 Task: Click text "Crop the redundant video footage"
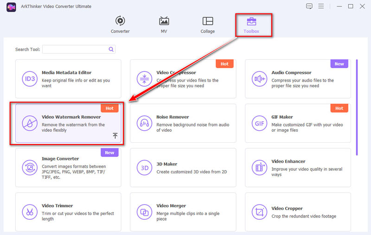(x=304, y=216)
